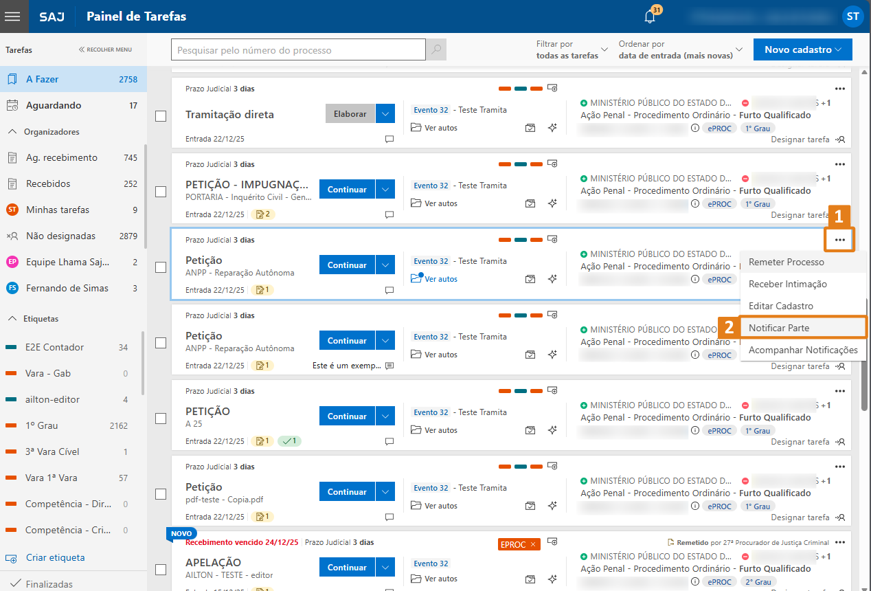Click the Criar etiqueta icon in sidebar

(x=12, y=558)
